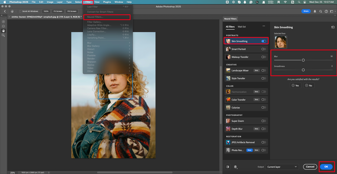The image size is (337, 174).
Task: Click the selected face thumbnail
Action: coord(280,42)
